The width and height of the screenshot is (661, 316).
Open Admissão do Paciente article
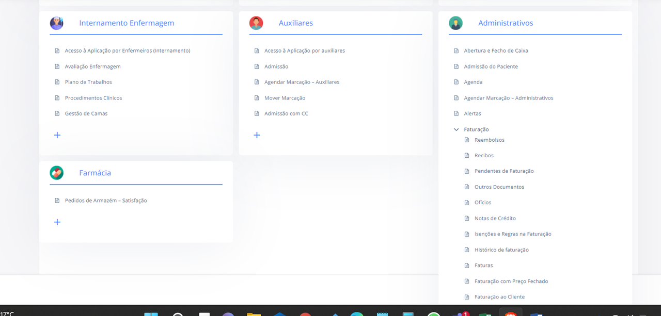(491, 66)
